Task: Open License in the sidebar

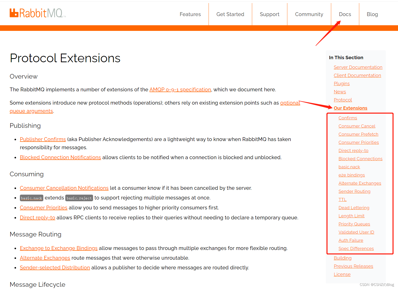Action: click(342, 274)
